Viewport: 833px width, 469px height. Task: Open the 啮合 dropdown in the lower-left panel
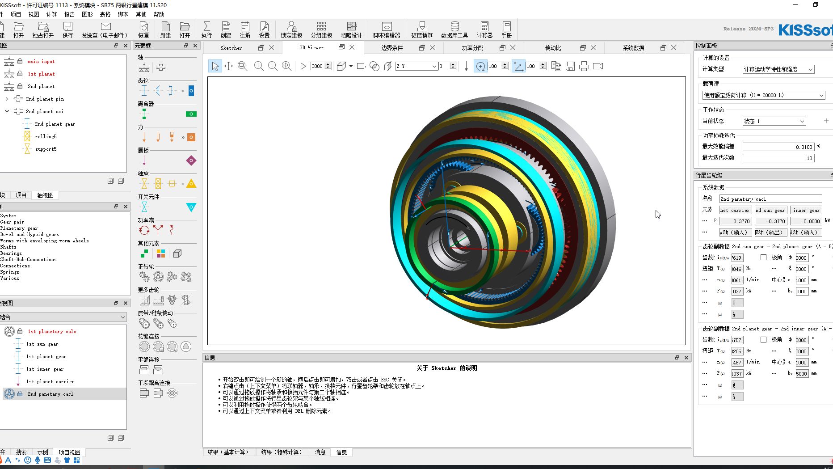63,317
